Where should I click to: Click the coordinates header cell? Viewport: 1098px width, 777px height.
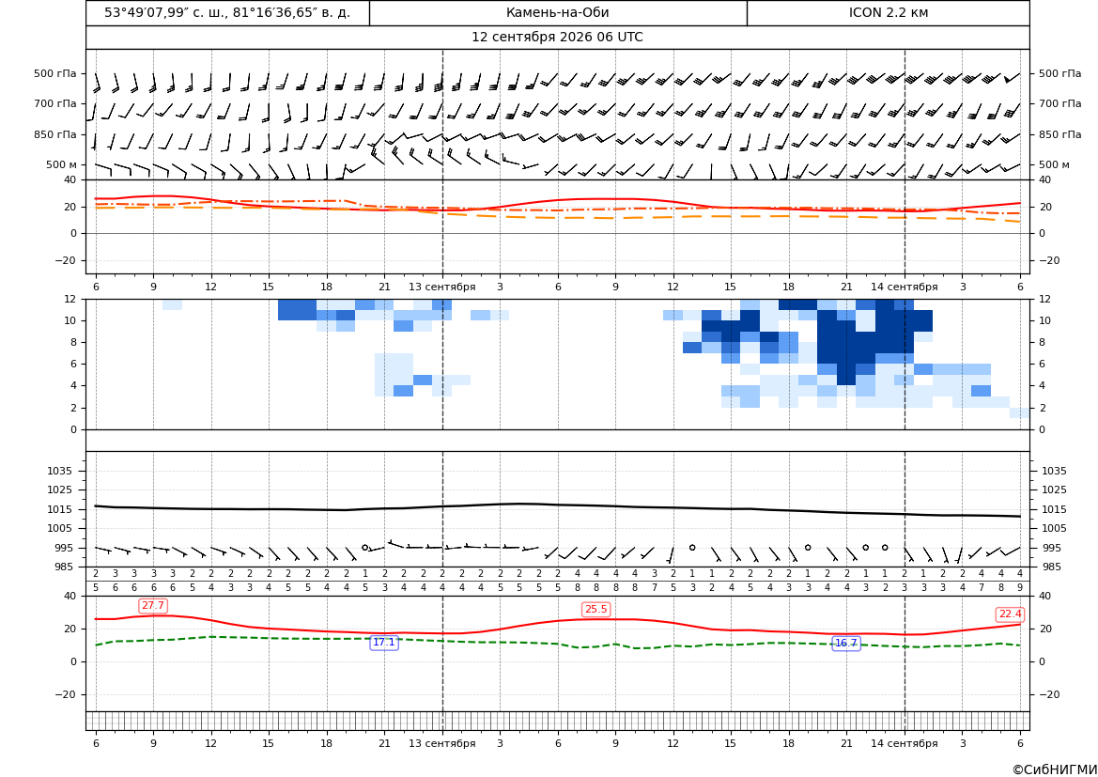click(x=227, y=12)
